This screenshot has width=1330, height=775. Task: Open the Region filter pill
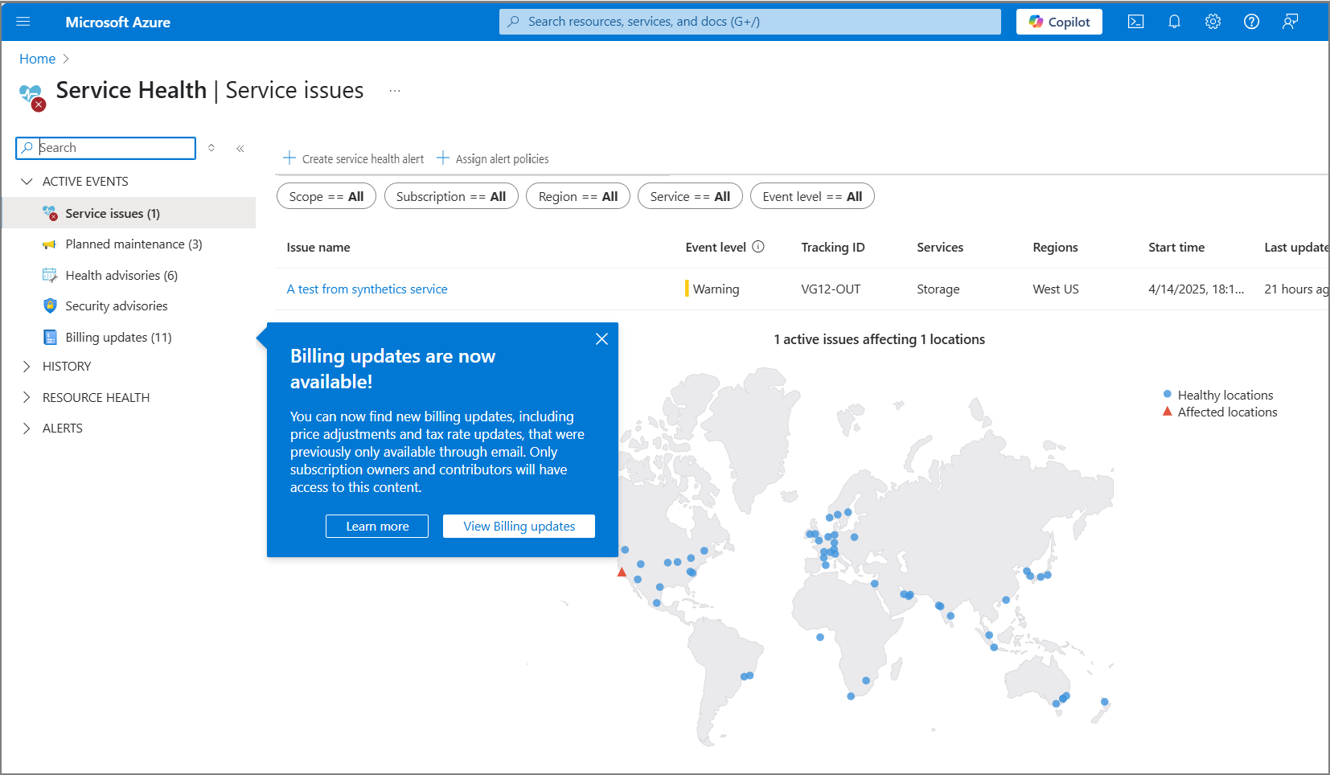click(x=577, y=196)
